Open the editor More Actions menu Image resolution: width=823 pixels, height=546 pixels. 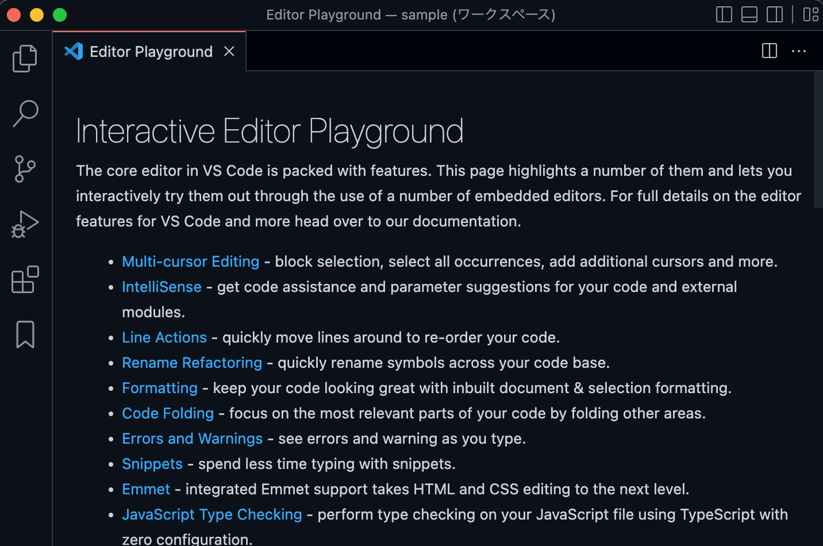pos(799,51)
